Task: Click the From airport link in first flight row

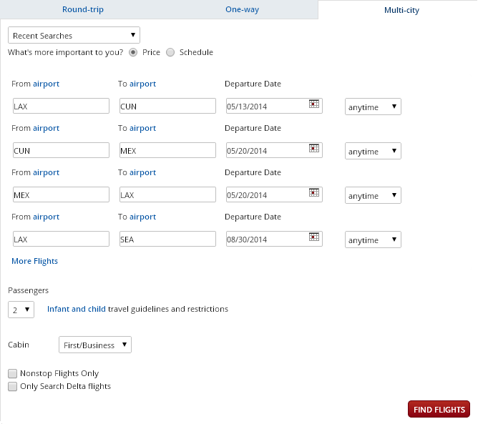Action: (47, 84)
